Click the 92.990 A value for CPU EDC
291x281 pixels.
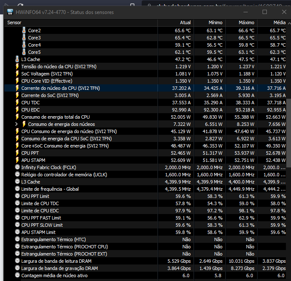pos(181,110)
